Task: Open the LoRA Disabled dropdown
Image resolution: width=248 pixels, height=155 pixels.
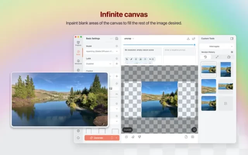Action: click(x=99, y=64)
